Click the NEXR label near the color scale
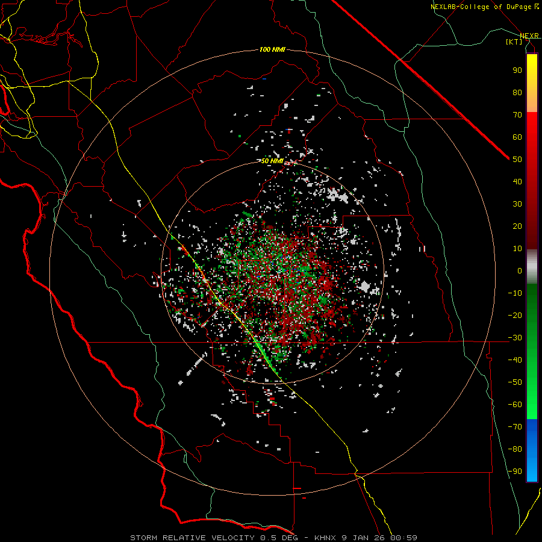 coord(529,36)
